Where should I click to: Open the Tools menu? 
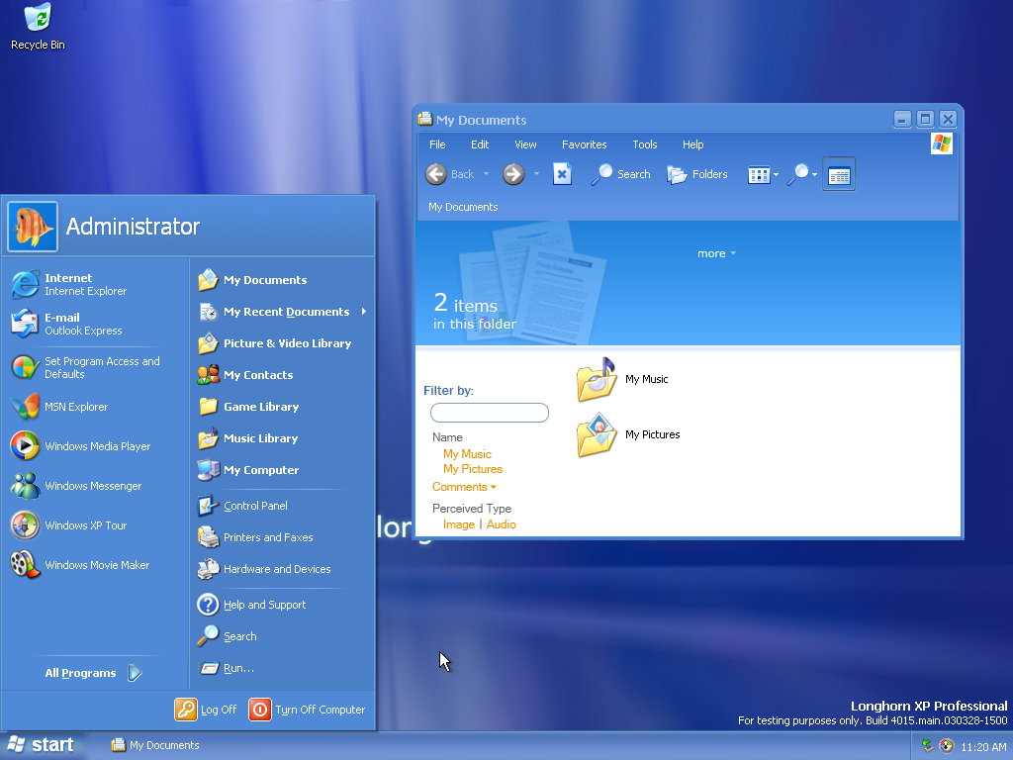(644, 144)
